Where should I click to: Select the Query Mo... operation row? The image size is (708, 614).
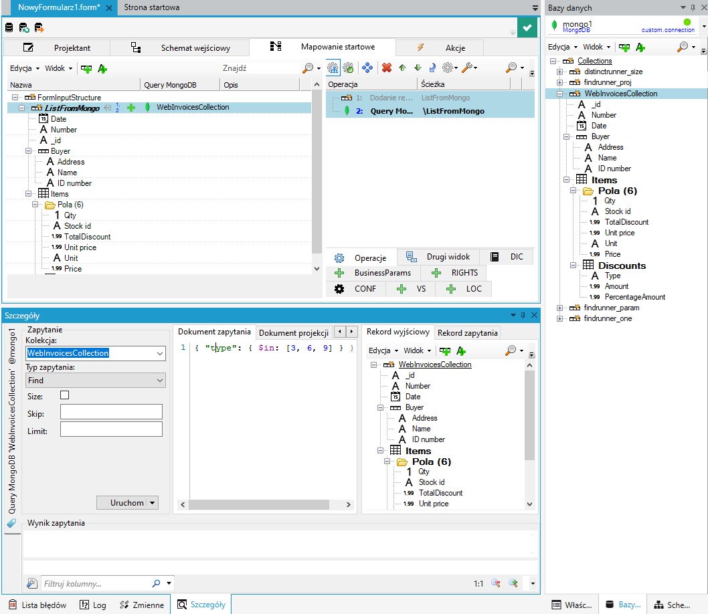(430, 111)
